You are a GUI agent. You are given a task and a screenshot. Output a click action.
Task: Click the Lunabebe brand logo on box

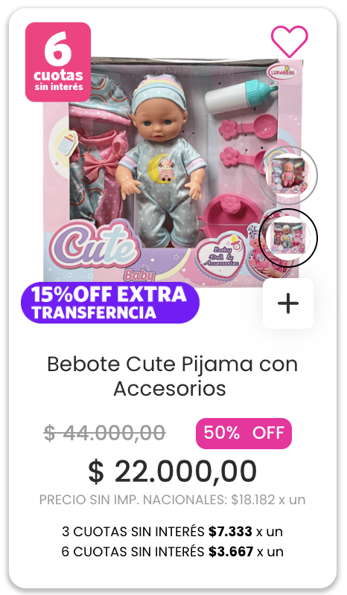(x=287, y=72)
